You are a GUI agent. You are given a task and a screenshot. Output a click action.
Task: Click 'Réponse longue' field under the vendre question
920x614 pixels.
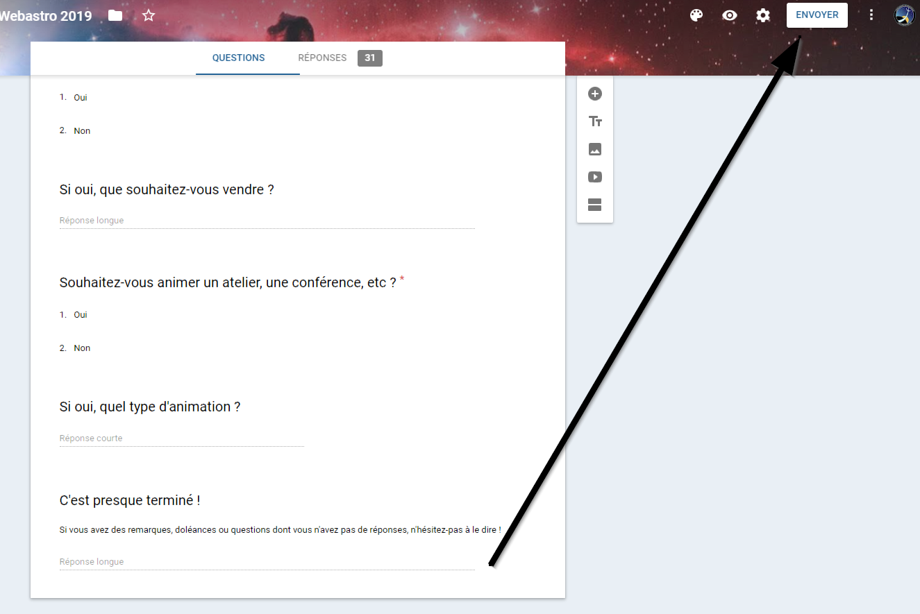click(267, 221)
